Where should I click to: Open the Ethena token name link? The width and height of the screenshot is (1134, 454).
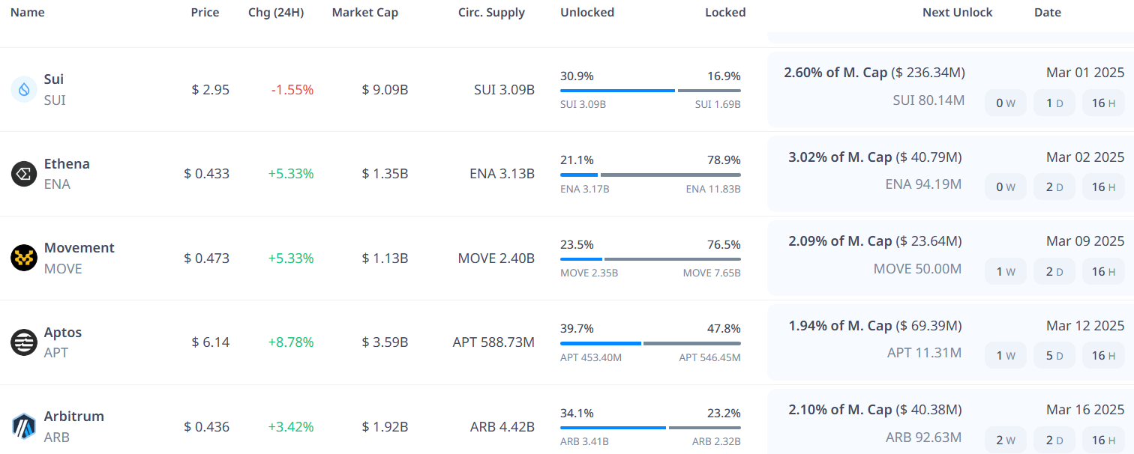coord(67,164)
